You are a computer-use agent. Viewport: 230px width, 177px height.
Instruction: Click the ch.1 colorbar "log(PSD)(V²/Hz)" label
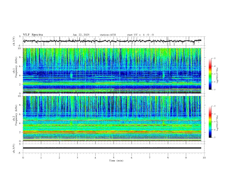(218, 75)
